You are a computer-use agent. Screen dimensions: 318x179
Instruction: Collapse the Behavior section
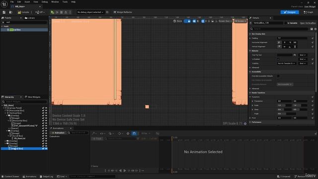point(250,51)
